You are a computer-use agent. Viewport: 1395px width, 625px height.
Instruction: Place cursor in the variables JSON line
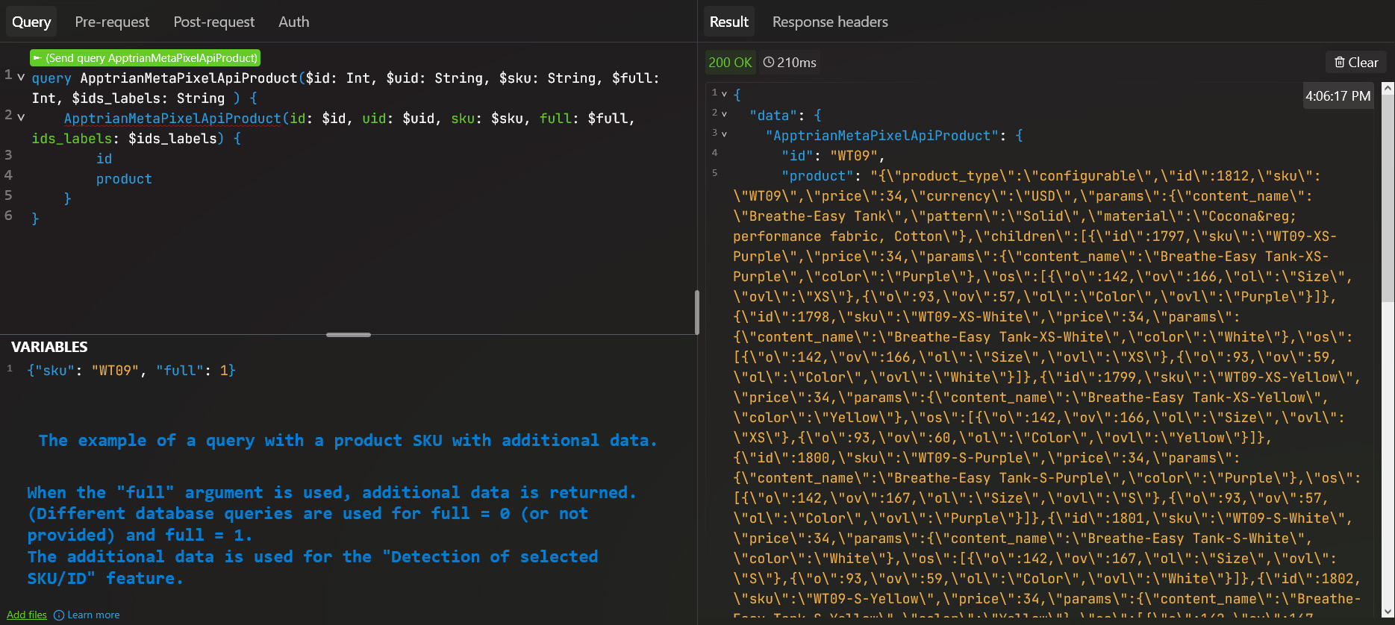coord(131,371)
